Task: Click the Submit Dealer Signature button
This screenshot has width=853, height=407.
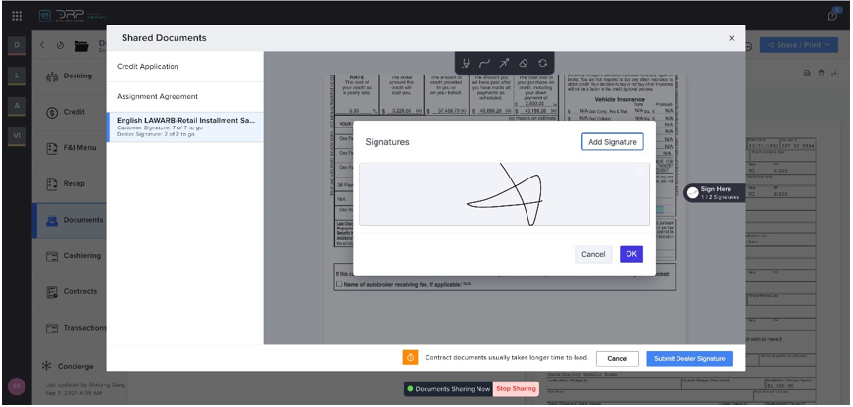Action: coord(689,359)
